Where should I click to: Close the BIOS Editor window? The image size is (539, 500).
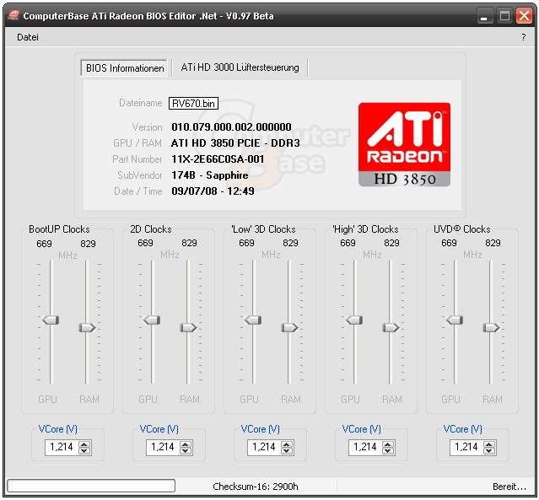525,16
